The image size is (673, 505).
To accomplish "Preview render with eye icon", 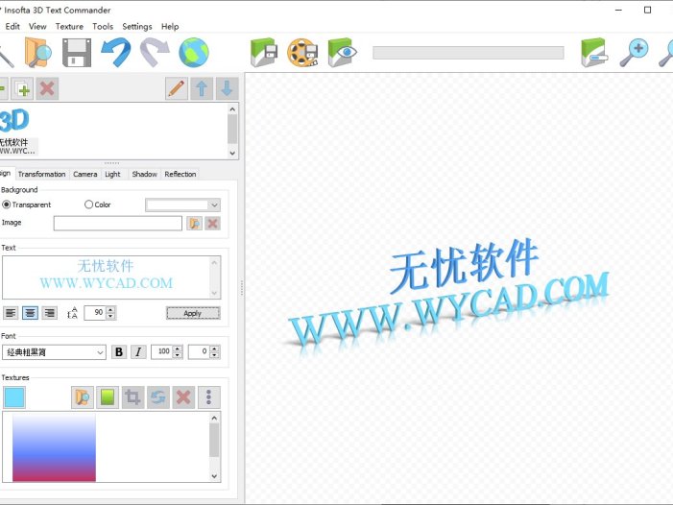I will [342, 53].
